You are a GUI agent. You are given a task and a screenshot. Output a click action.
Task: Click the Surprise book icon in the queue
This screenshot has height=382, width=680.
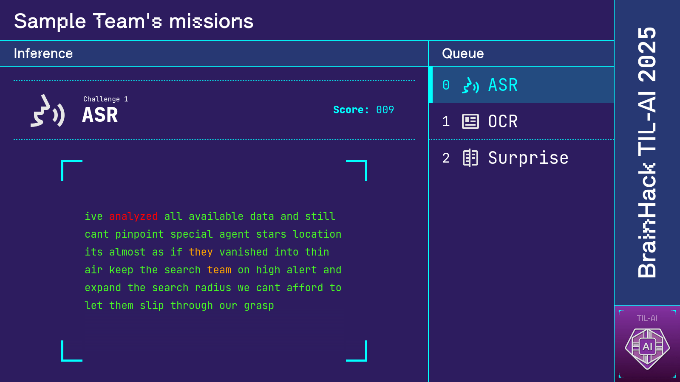tap(470, 158)
